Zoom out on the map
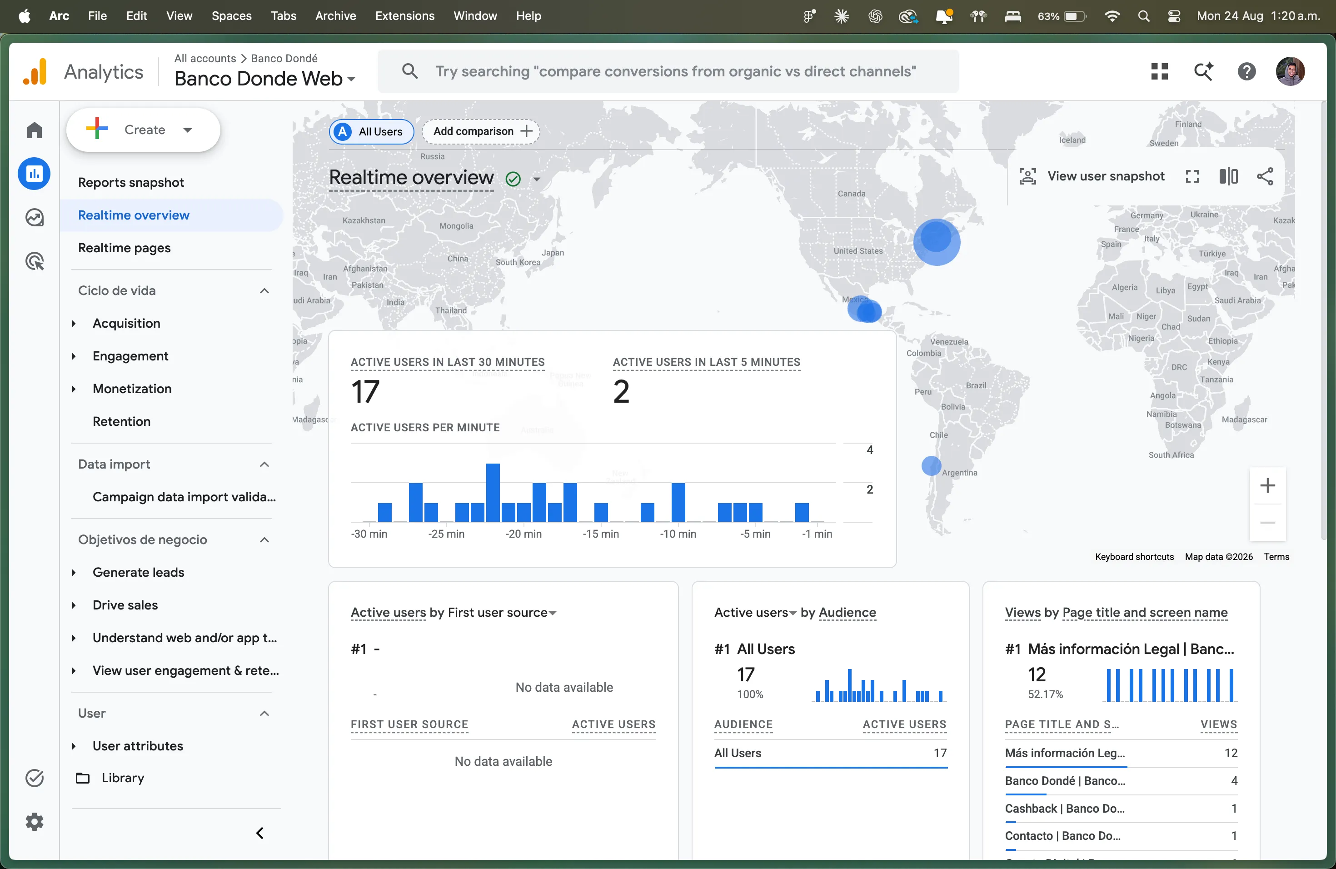The image size is (1336, 869). tap(1267, 523)
